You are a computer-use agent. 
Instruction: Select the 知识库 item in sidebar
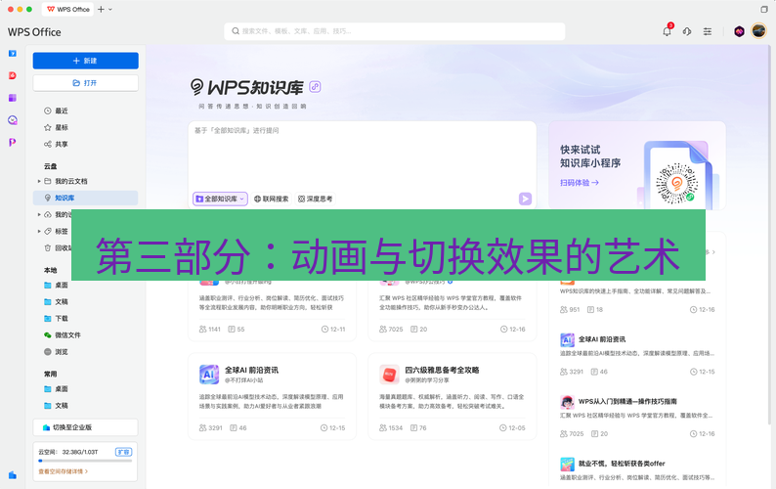tap(85, 198)
